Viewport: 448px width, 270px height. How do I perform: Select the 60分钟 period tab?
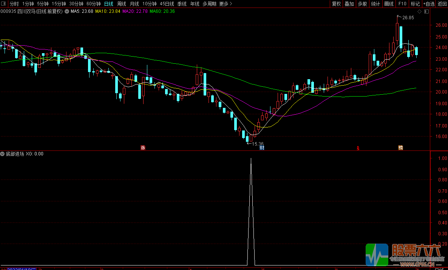(94, 4)
